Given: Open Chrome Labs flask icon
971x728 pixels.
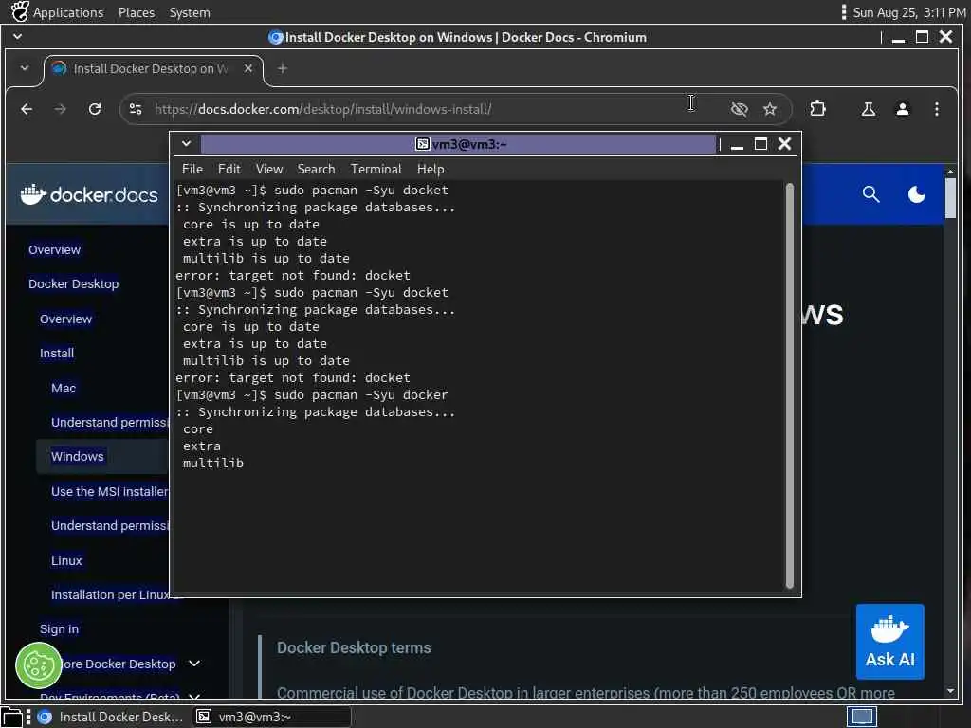Looking at the screenshot, I should coord(869,109).
